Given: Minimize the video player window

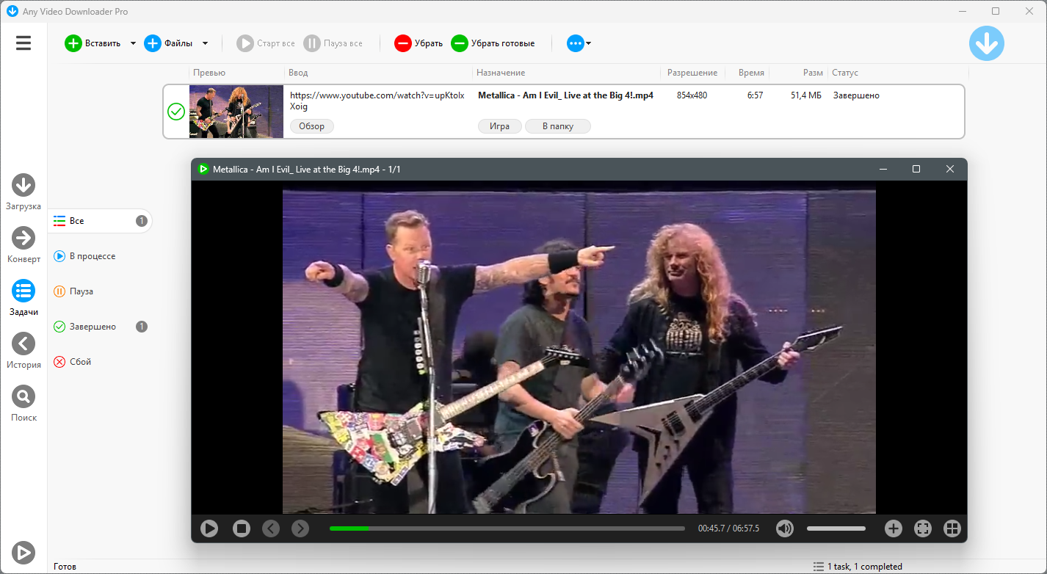Looking at the screenshot, I should (883, 169).
